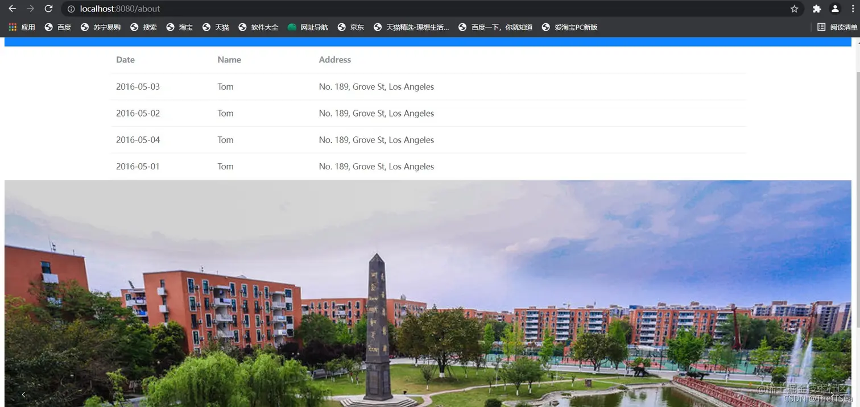Click Tom in the 2016-05-04 row
Viewport: 860px width, 407px height.
225,140
